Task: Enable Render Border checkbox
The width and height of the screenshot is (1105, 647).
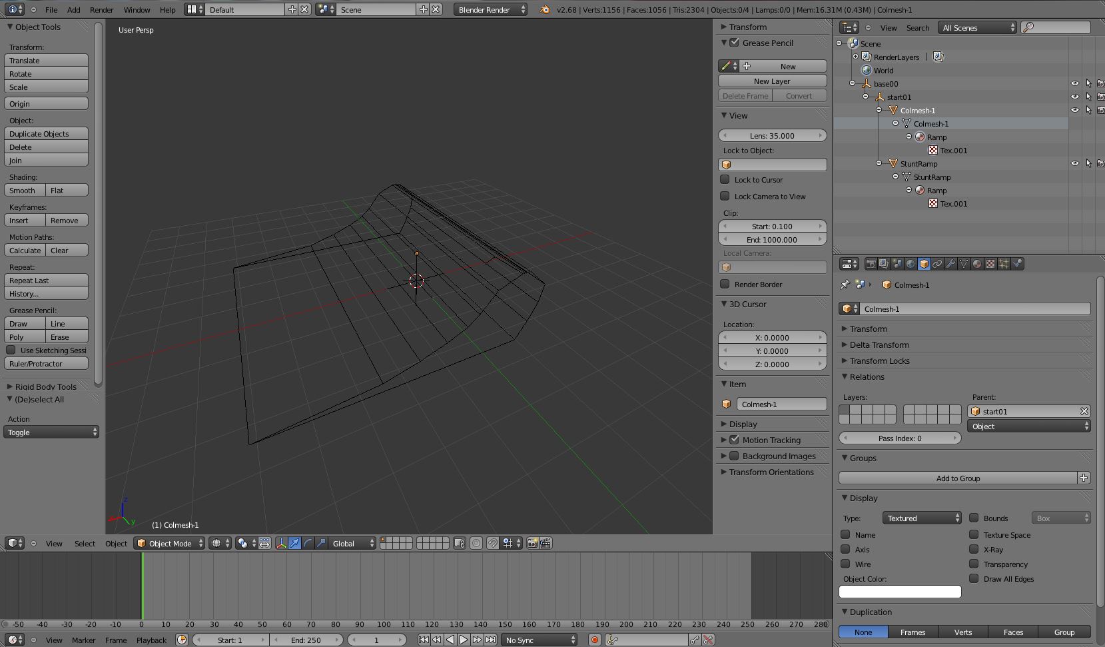Action: [x=725, y=284]
